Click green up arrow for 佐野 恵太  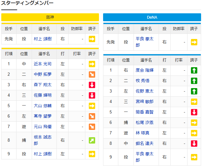pos(194,91)
